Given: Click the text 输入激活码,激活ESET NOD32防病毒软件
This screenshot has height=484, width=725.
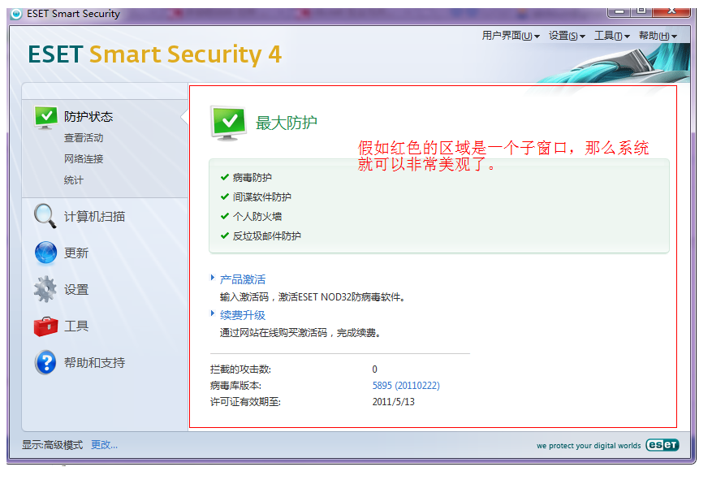Looking at the screenshot, I should tap(313, 296).
